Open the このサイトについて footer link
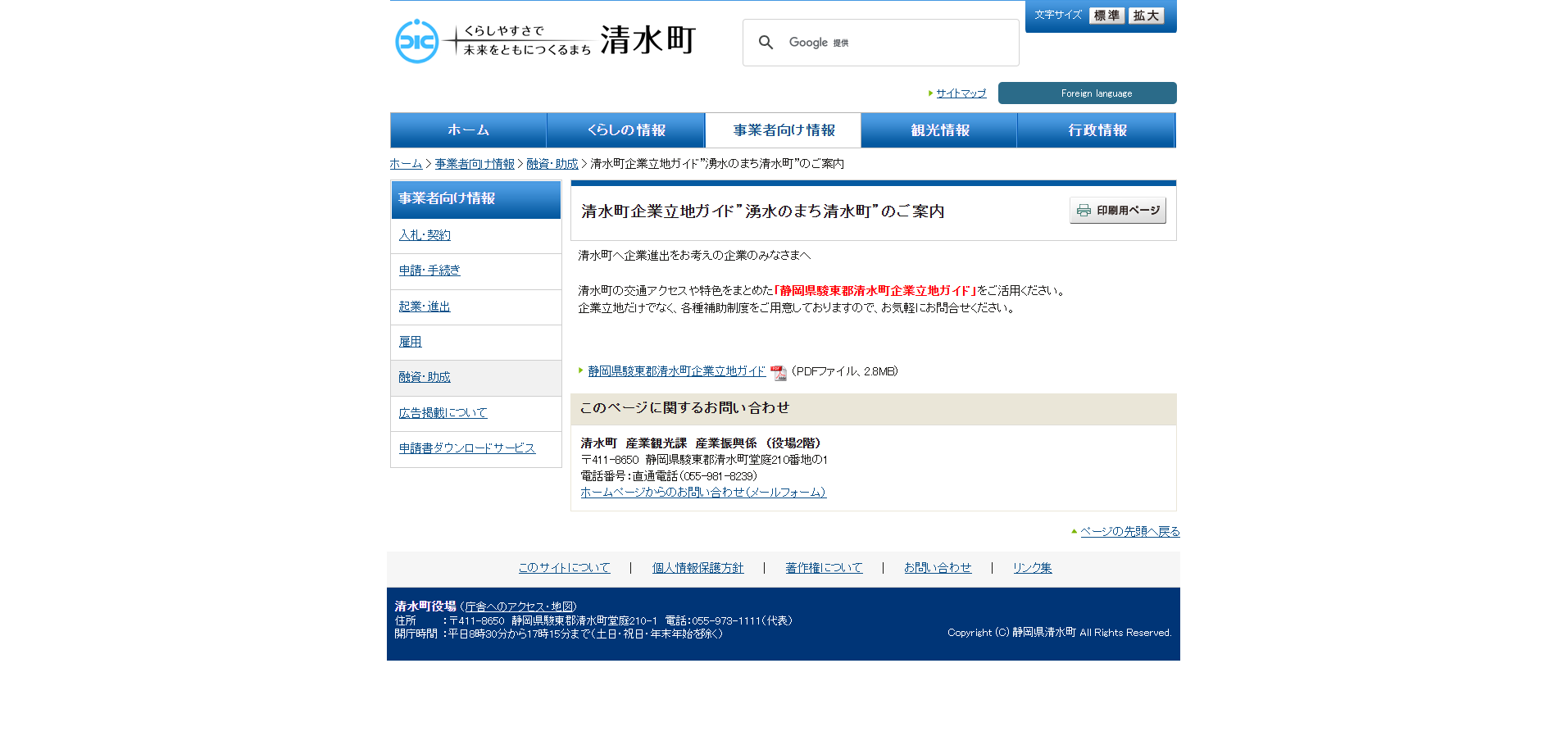1563x736 pixels. coord(565,568)
